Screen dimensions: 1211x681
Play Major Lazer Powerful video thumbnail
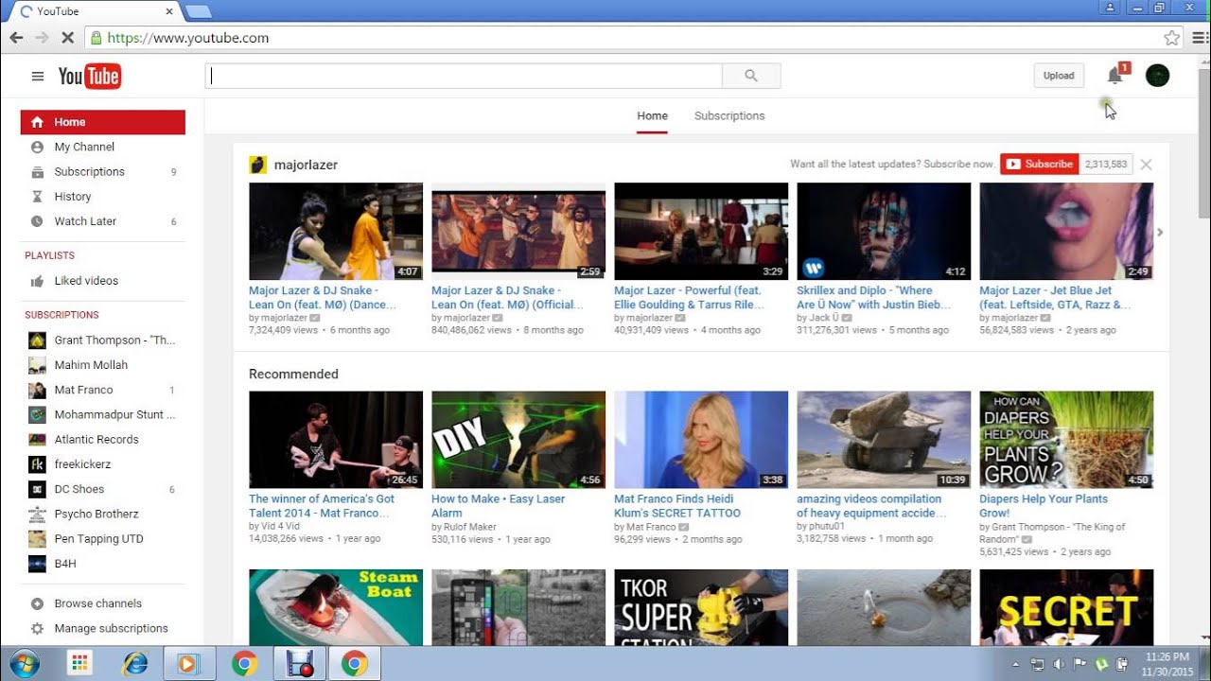pyautogui.click(x=701, y=232)
